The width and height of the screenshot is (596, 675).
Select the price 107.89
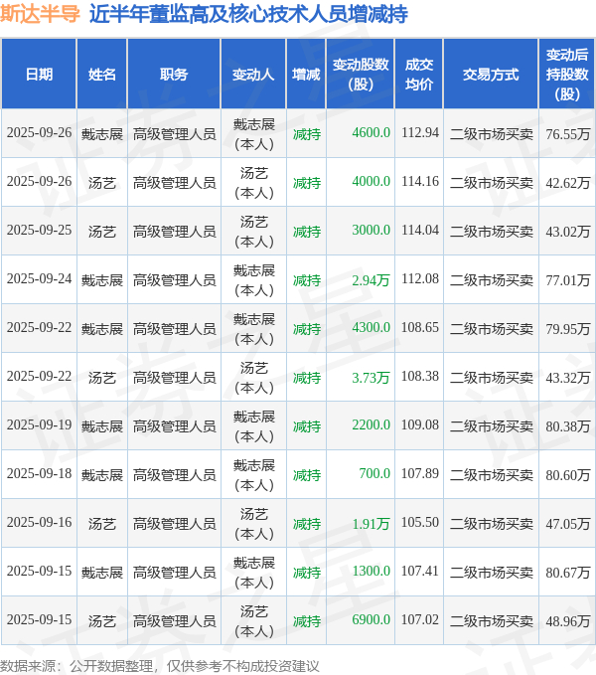(x=420, y=473)
